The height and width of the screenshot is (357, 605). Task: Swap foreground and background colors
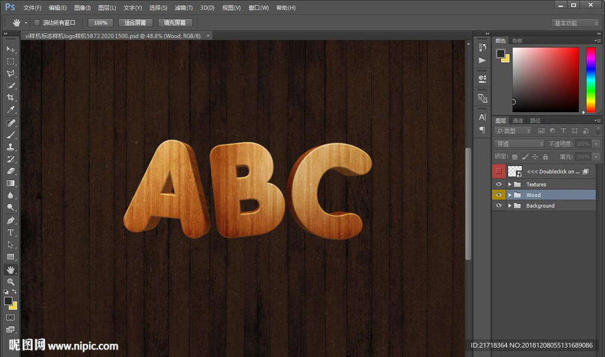tap(14, 291)
